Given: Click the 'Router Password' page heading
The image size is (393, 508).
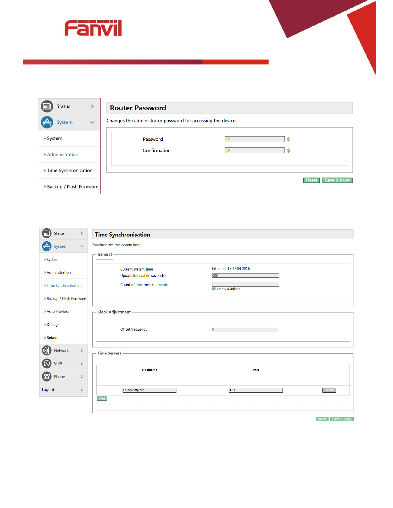Looking at the screenshot, I should (x=138, y=108).
